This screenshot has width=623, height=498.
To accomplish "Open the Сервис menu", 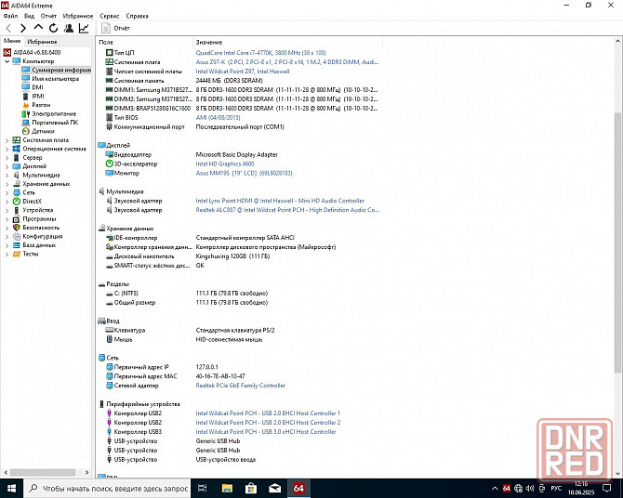I will [110, 16].
